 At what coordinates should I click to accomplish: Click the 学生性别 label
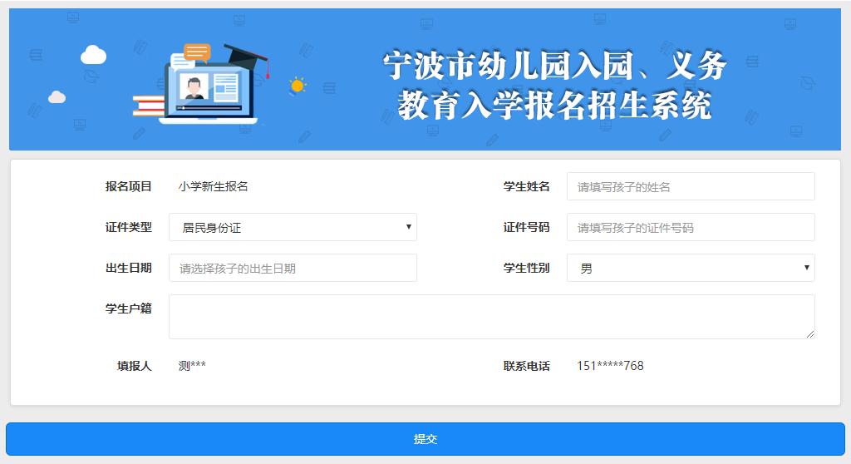coord(526,268)
